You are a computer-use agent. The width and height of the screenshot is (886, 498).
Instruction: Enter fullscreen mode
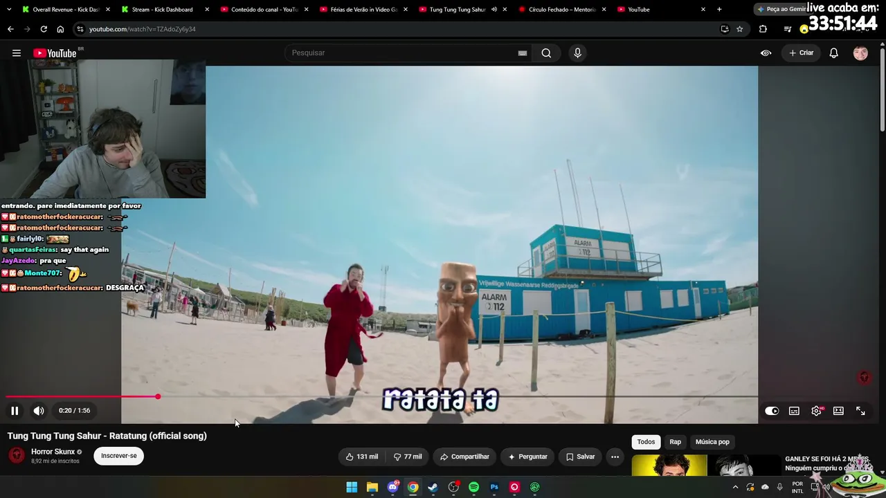[x=860, y=411]
